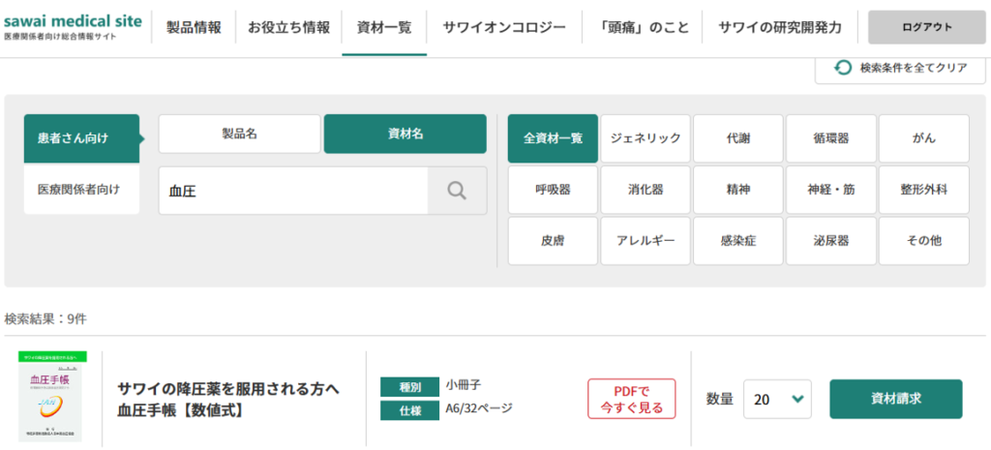Click the A6/32ページ specification text
Image resolution: width=991 pixels, height=450 pixels.
point(478,408)
